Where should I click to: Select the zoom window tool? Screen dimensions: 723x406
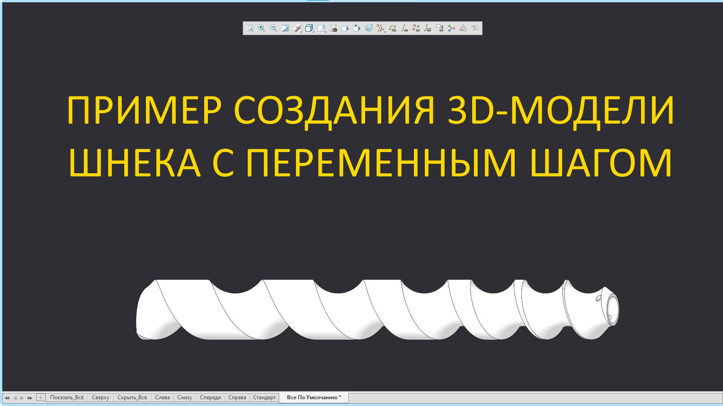249,28
